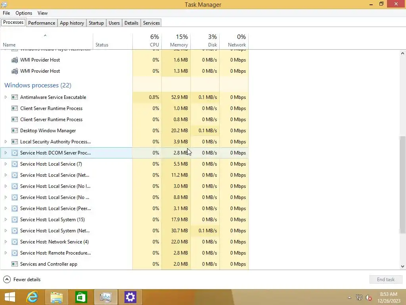Open the Windows Start button
This screenshot has height=305, width=406.
10,297
